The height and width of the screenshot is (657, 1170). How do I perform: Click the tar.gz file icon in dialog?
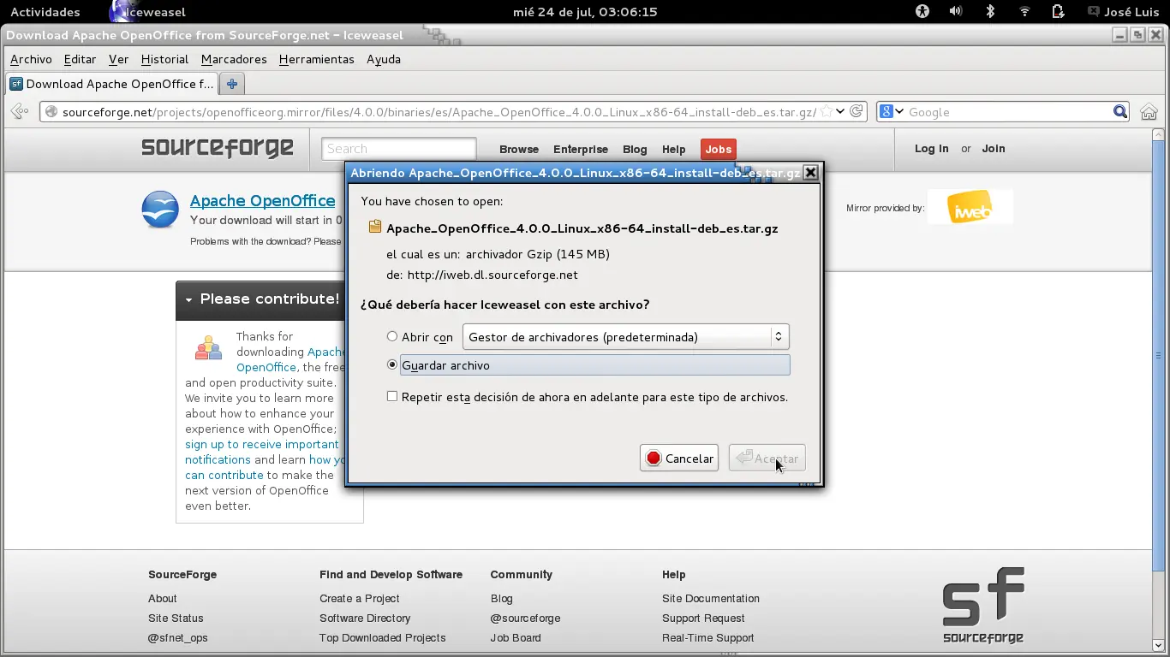374,228
